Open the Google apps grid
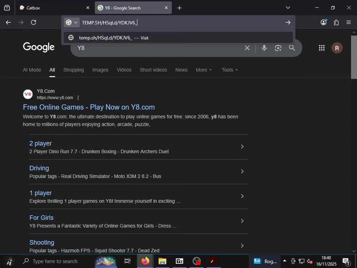The width and height of the screenshot is (357, 268). tap(322, 48)
